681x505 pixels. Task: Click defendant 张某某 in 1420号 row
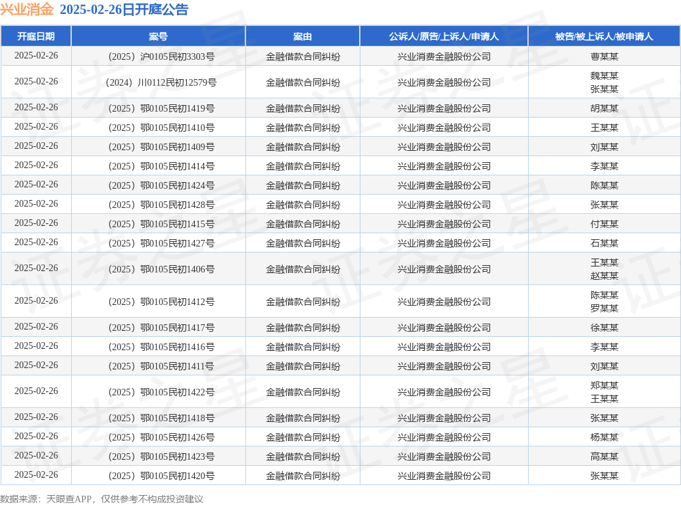604,476
